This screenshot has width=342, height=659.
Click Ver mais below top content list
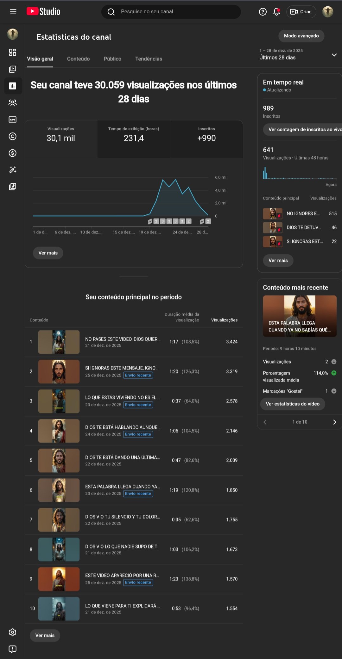pos(45,636)
